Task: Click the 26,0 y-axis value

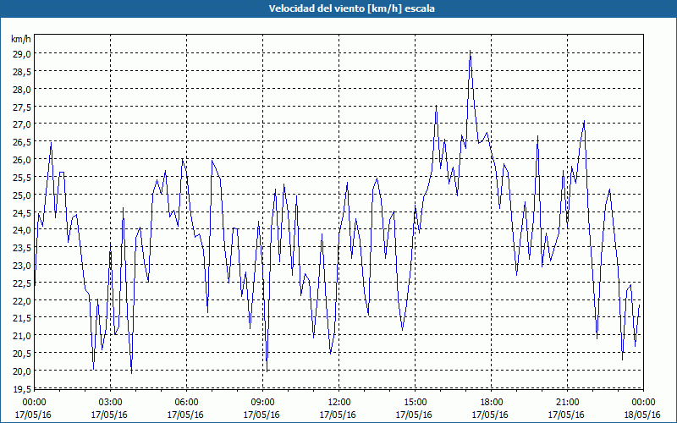Action: (x=22, y=160)
